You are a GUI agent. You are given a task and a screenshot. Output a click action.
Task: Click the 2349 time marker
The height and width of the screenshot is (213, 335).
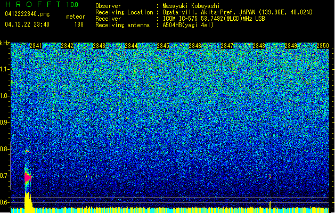[x=291, y=46]
